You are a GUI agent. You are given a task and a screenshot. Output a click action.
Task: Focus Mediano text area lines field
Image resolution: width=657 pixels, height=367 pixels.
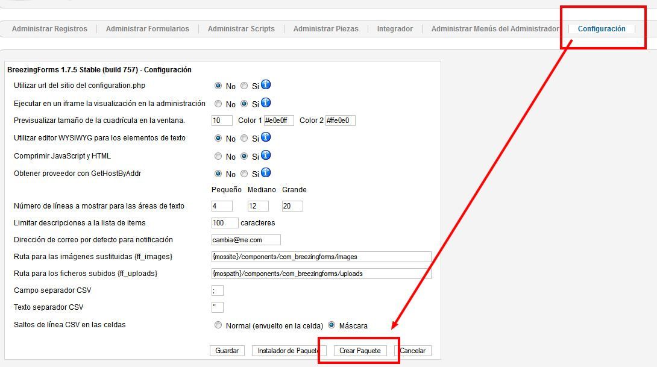tap(258, 206)
